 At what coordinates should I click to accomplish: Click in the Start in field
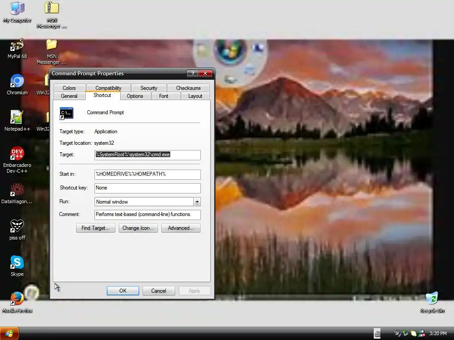(147, 174)
